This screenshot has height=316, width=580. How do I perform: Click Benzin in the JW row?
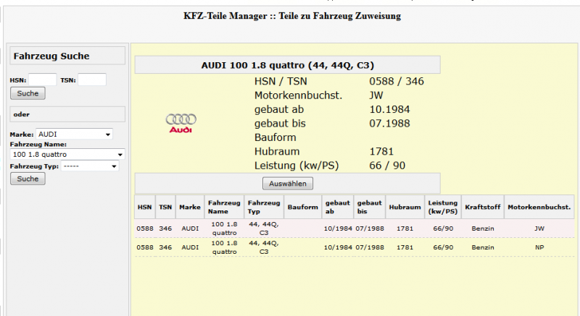483,229
